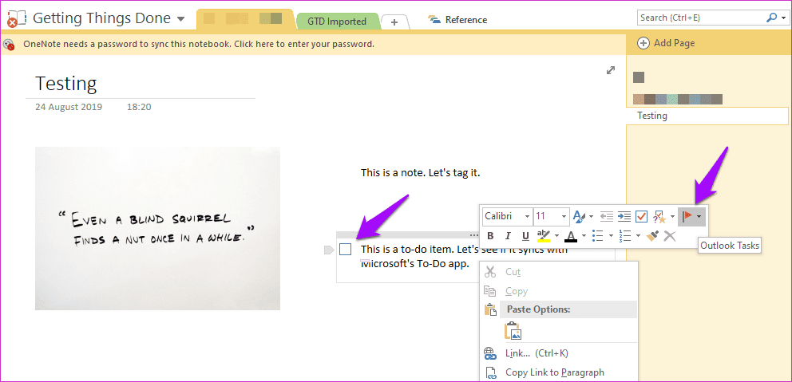Insert a numbered list

[x=625, y=235]
